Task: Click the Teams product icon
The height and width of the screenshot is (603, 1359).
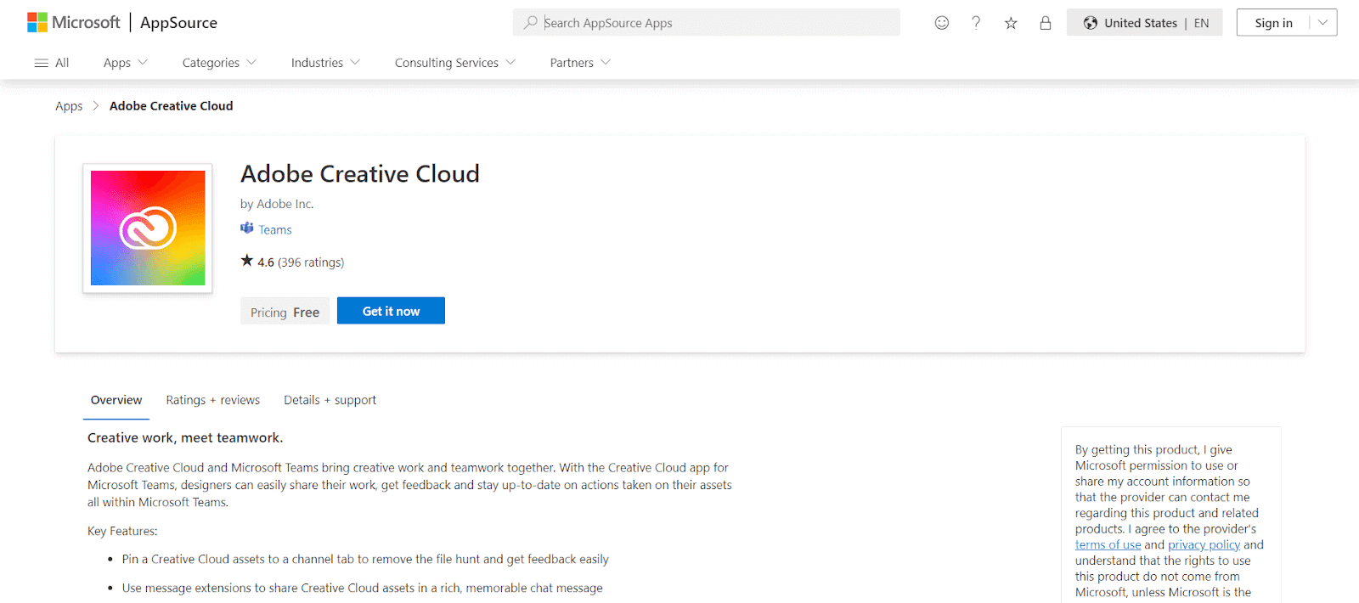Action: click(x=247, y=228)
